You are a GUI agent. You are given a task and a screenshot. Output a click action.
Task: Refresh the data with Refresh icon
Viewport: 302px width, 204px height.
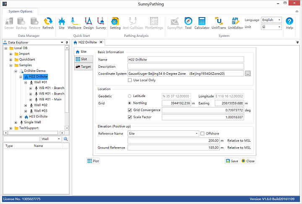click(48, 23)
